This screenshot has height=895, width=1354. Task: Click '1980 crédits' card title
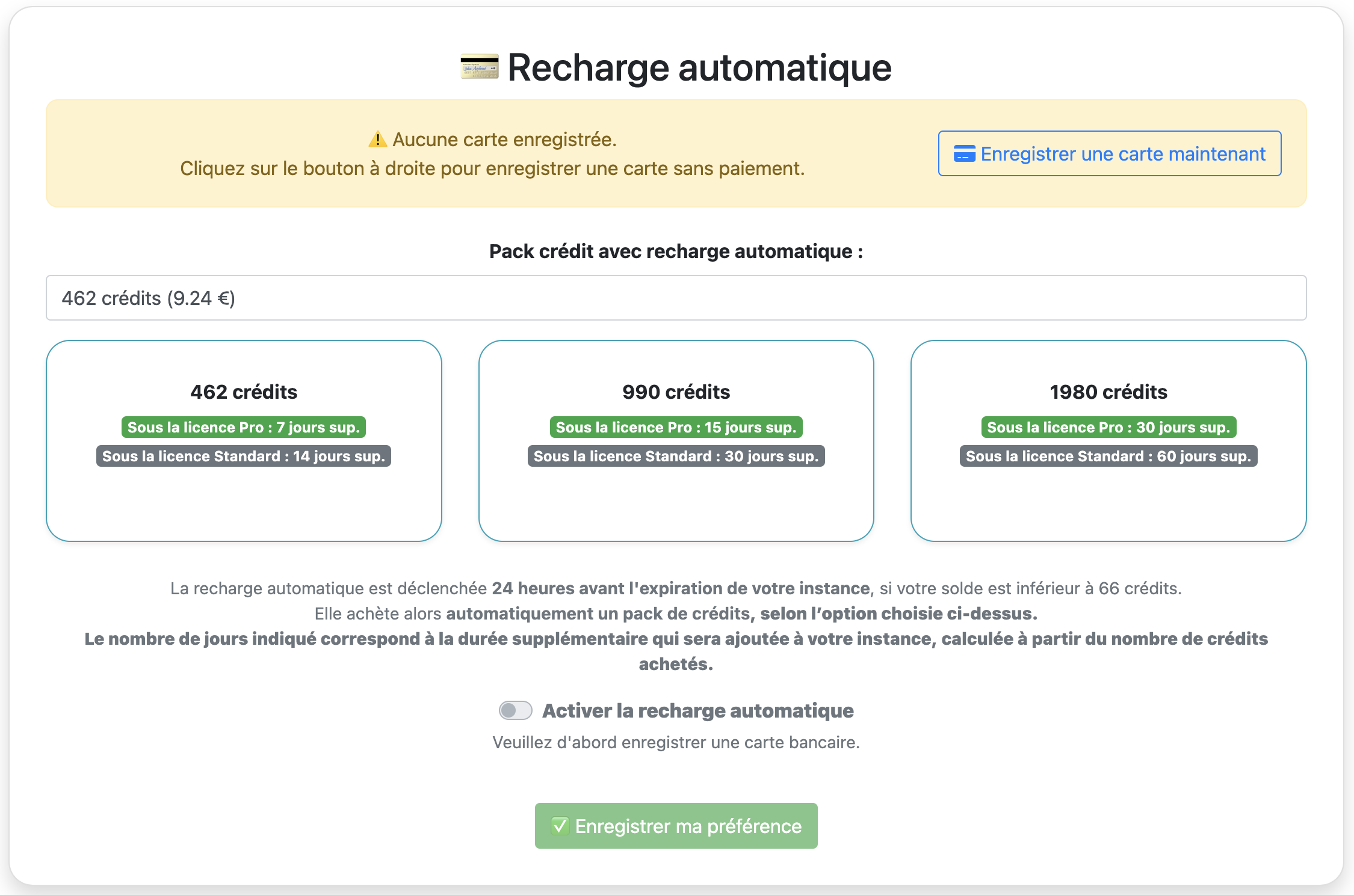(x=1108, y=392)
